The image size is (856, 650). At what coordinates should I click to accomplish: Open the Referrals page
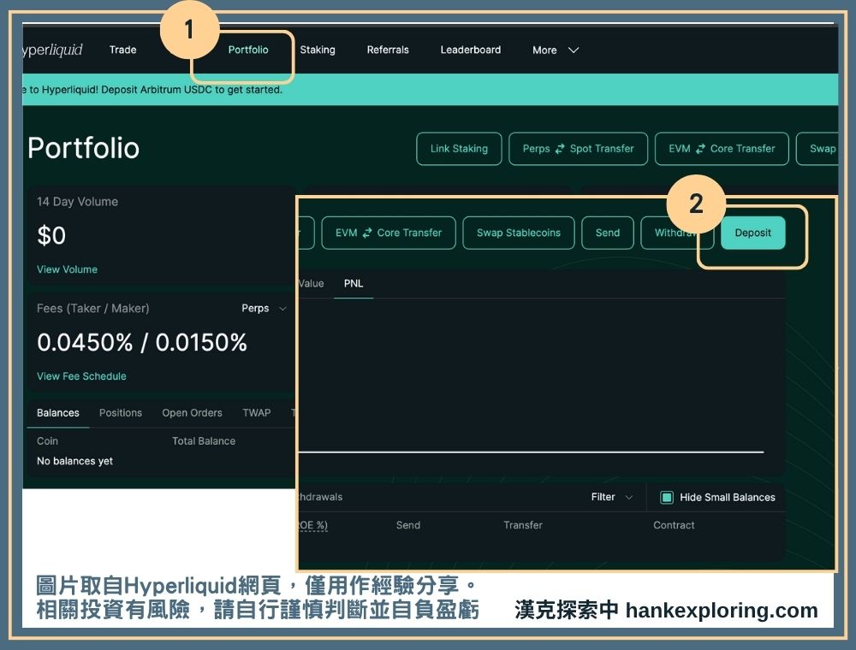click(x=388, y=50)
